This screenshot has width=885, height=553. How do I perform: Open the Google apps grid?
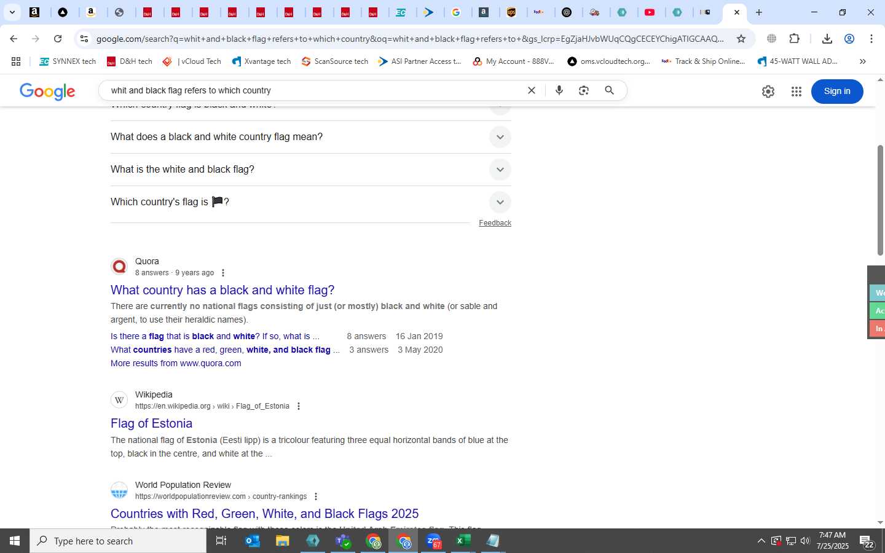(796, 92)
